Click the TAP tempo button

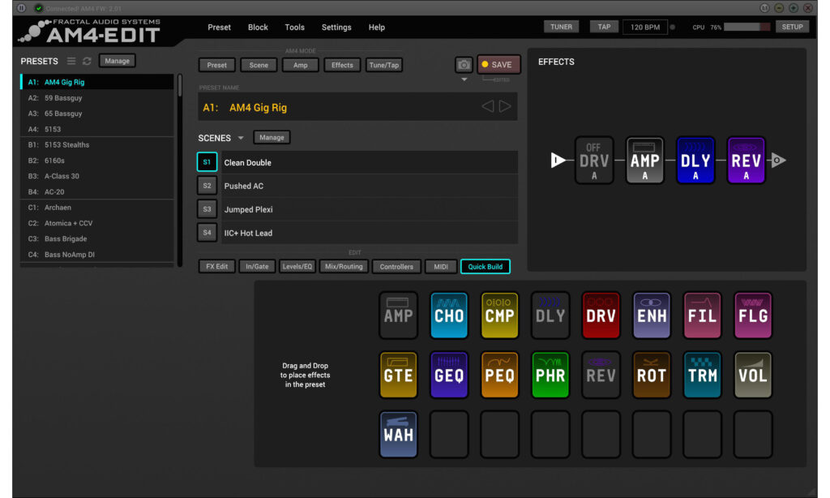click(604, 27)
